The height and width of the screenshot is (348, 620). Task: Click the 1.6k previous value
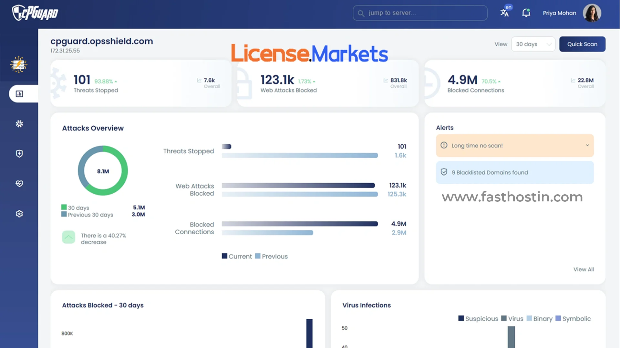(400, 155)
